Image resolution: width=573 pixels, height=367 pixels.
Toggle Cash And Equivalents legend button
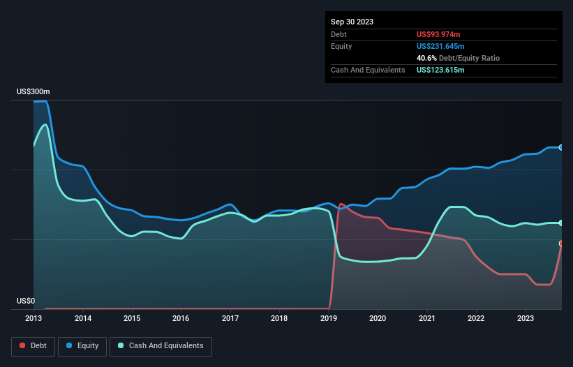[161, 346]
